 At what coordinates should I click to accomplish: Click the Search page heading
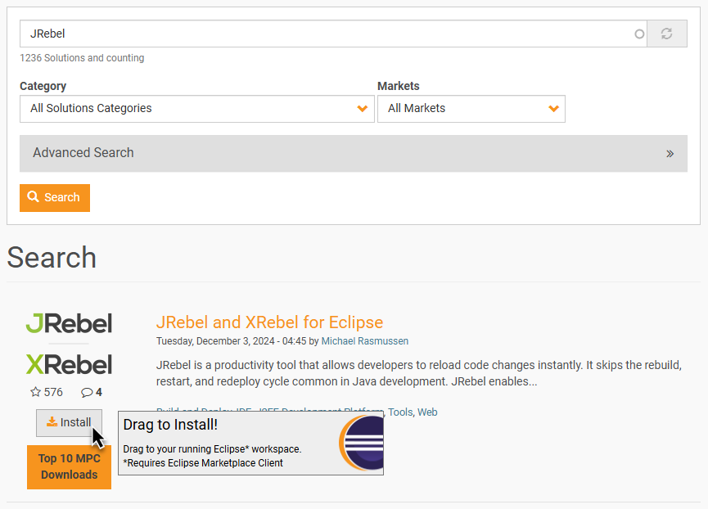point(52,258)
